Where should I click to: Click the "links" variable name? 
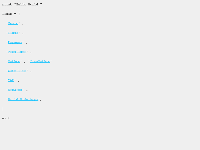(x=7, y=14)
